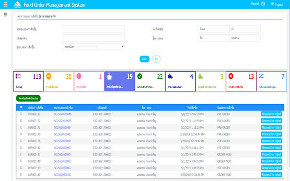Click the blue search button
This screenshot has width=290, height=181.
(x=144, y=59)
